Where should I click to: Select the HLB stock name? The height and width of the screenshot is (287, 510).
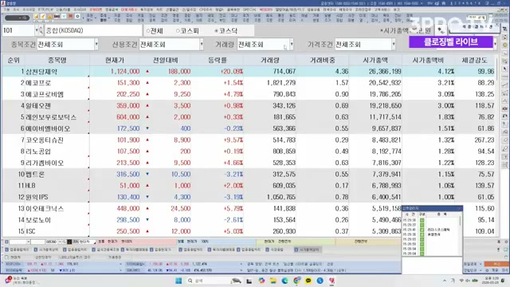(30, 186)
